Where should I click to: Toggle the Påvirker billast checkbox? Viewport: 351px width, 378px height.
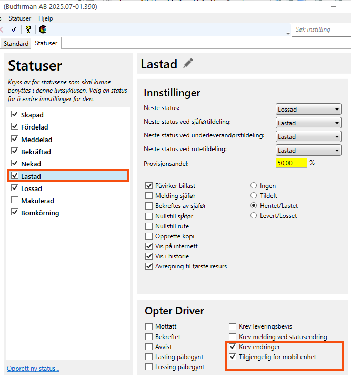[x=149, y=186]
